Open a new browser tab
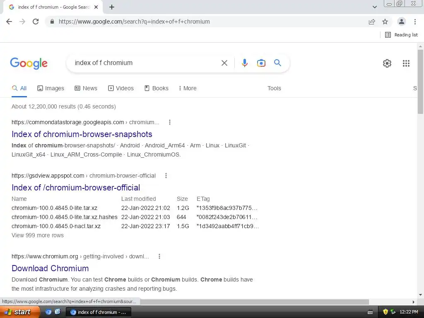 pyautogui.click(x=112, y=7)
